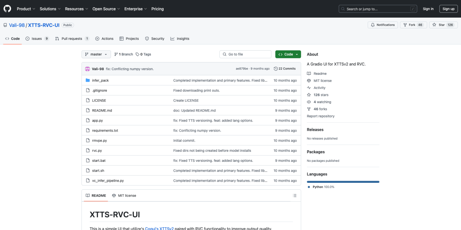Follow the Coqui's XTTSv2 link
The width and height of the screenshot is (461, 230).
click(159, 228)
